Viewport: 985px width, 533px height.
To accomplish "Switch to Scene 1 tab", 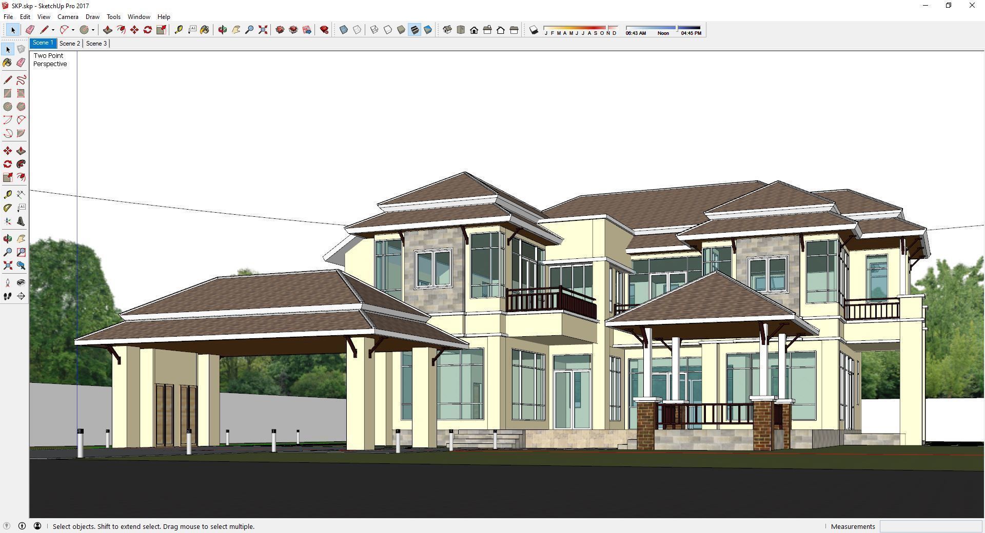I will (x=43, y=43).
